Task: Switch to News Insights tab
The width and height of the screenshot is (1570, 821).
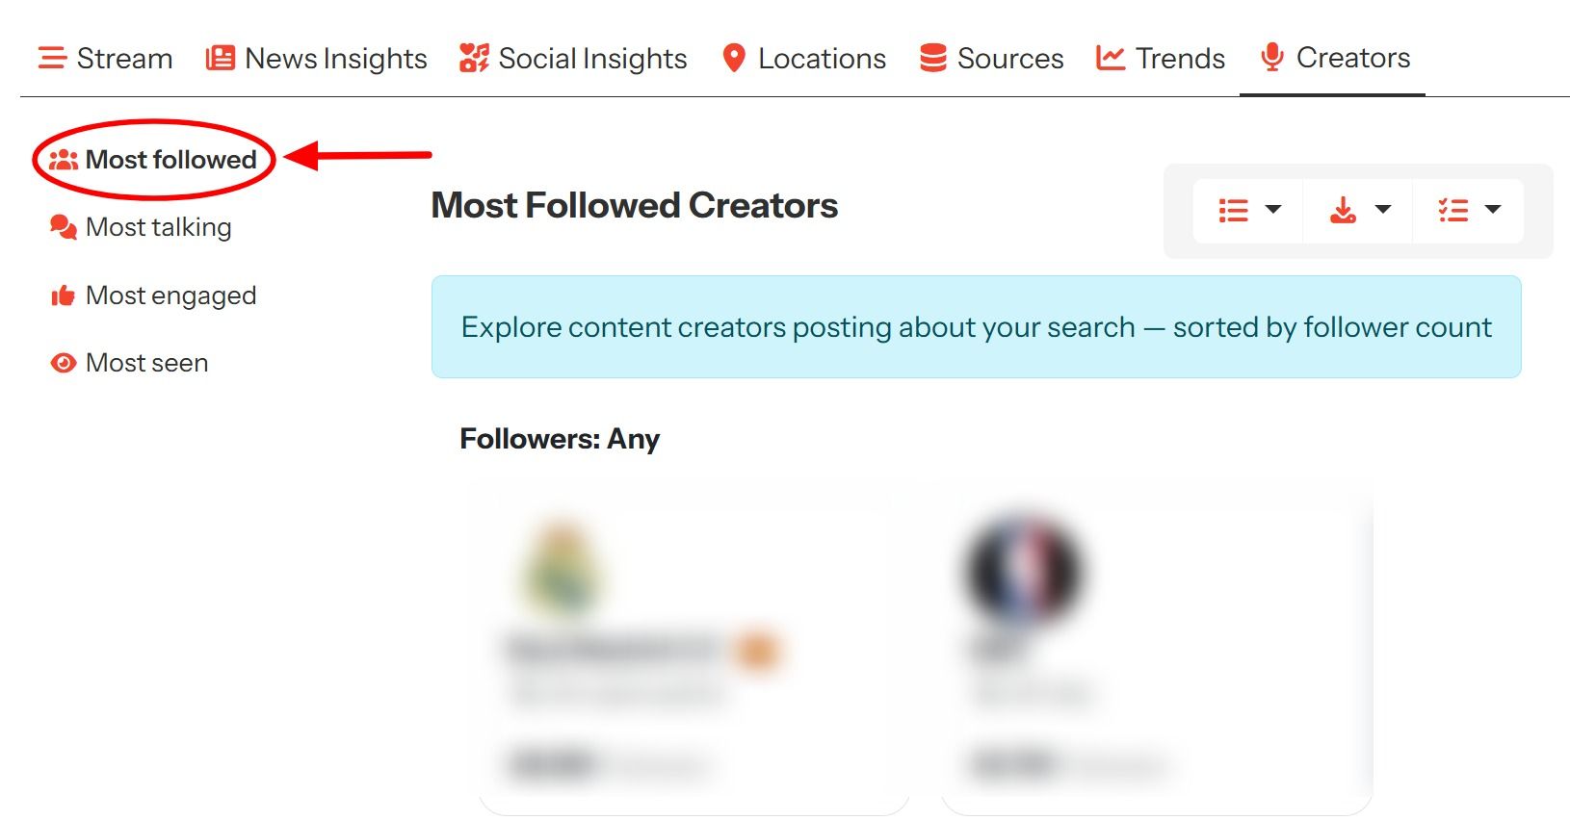Action: (x=316, y=59)
